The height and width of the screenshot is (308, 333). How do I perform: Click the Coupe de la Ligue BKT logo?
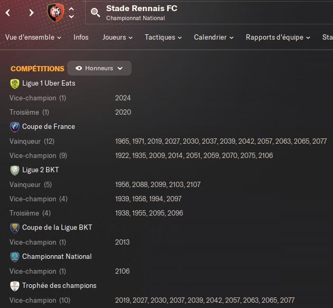point(14,228)
